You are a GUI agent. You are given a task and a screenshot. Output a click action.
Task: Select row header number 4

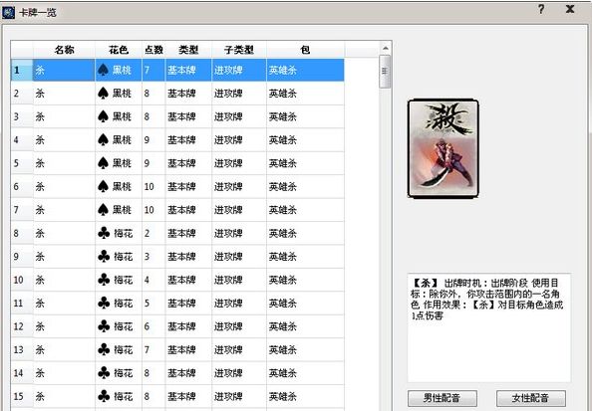click(22, 140)
